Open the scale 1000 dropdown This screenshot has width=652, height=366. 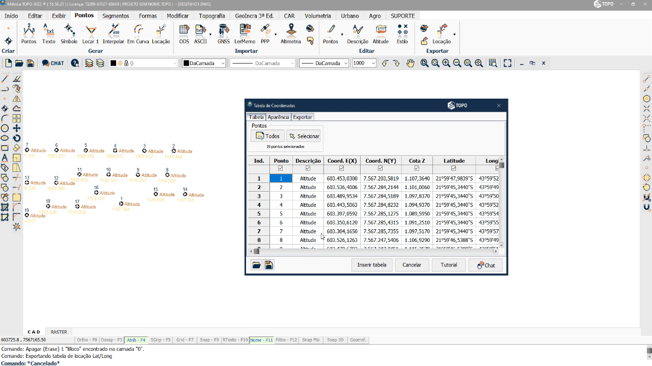coord(373,63)
